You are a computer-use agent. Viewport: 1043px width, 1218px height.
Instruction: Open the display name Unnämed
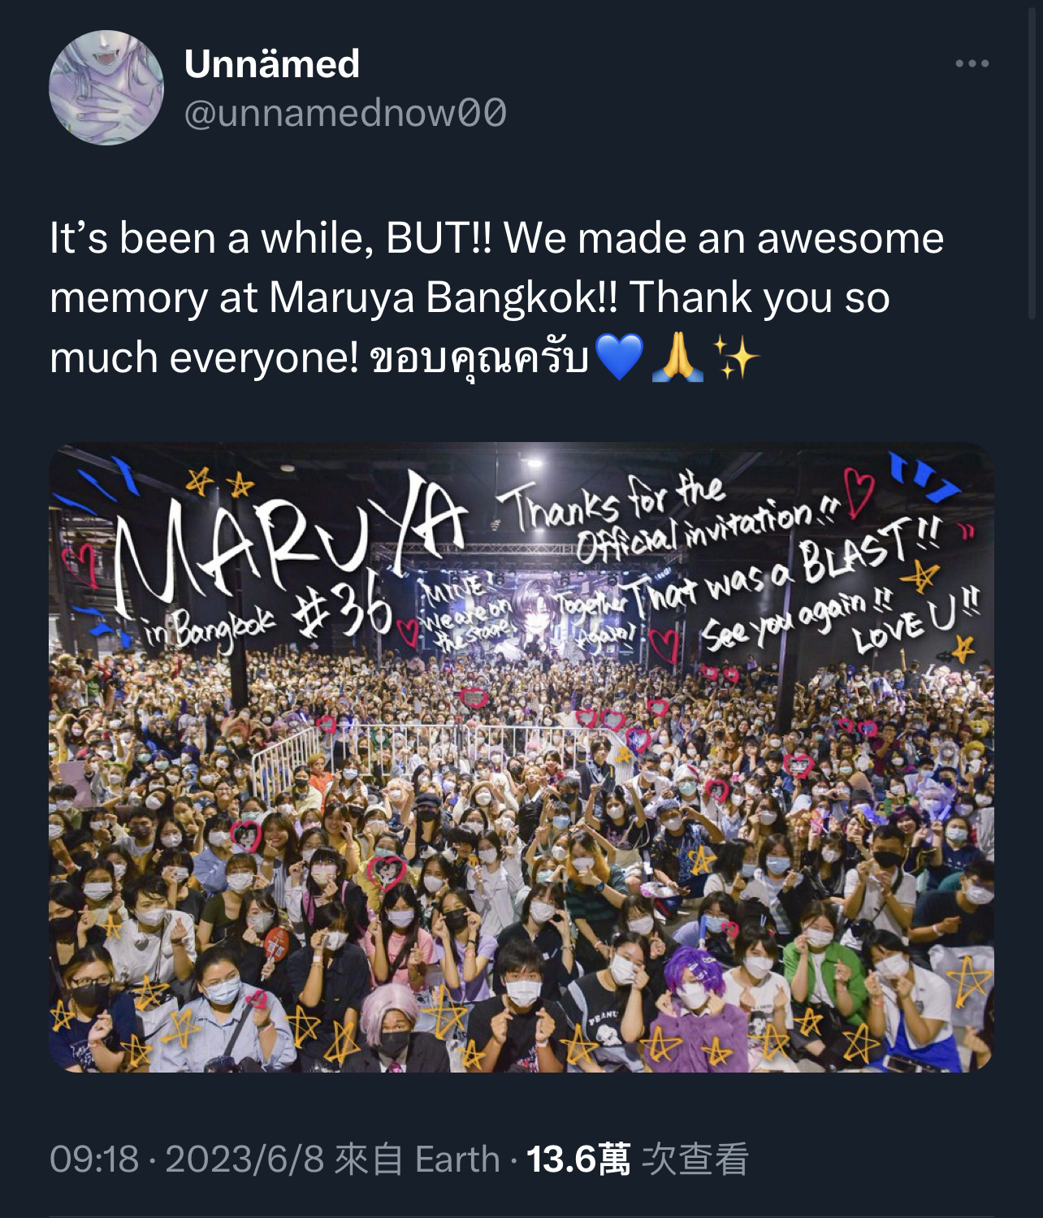[272, 63]
